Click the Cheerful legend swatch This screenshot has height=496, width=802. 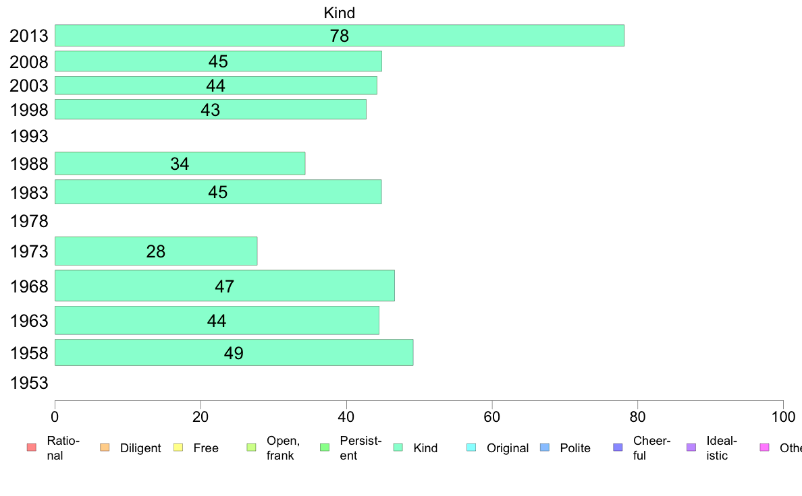[618, 447]
